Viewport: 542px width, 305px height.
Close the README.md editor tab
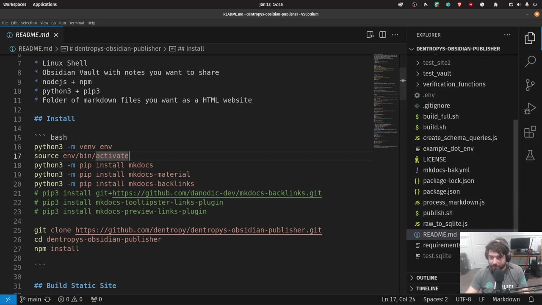click(56, 35)
